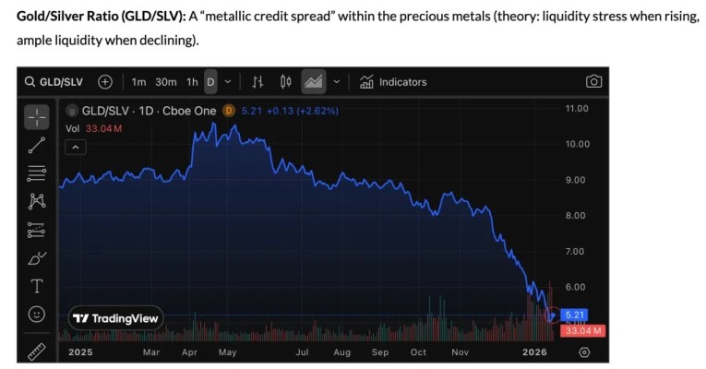The image size is (706, 369).
Task: Open the Fibonacci retracement tool
Action: (x=36, y=173)
